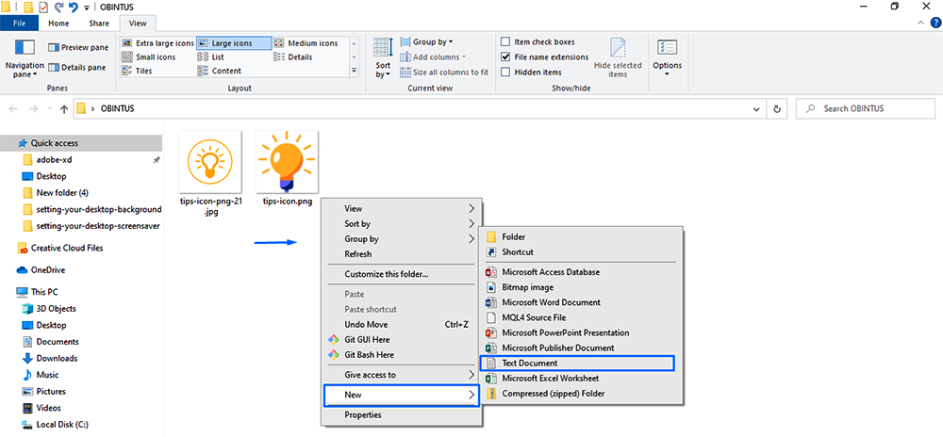Check the Hidden items box
Viewport: 943px width, 437px height.
point(506,73)
